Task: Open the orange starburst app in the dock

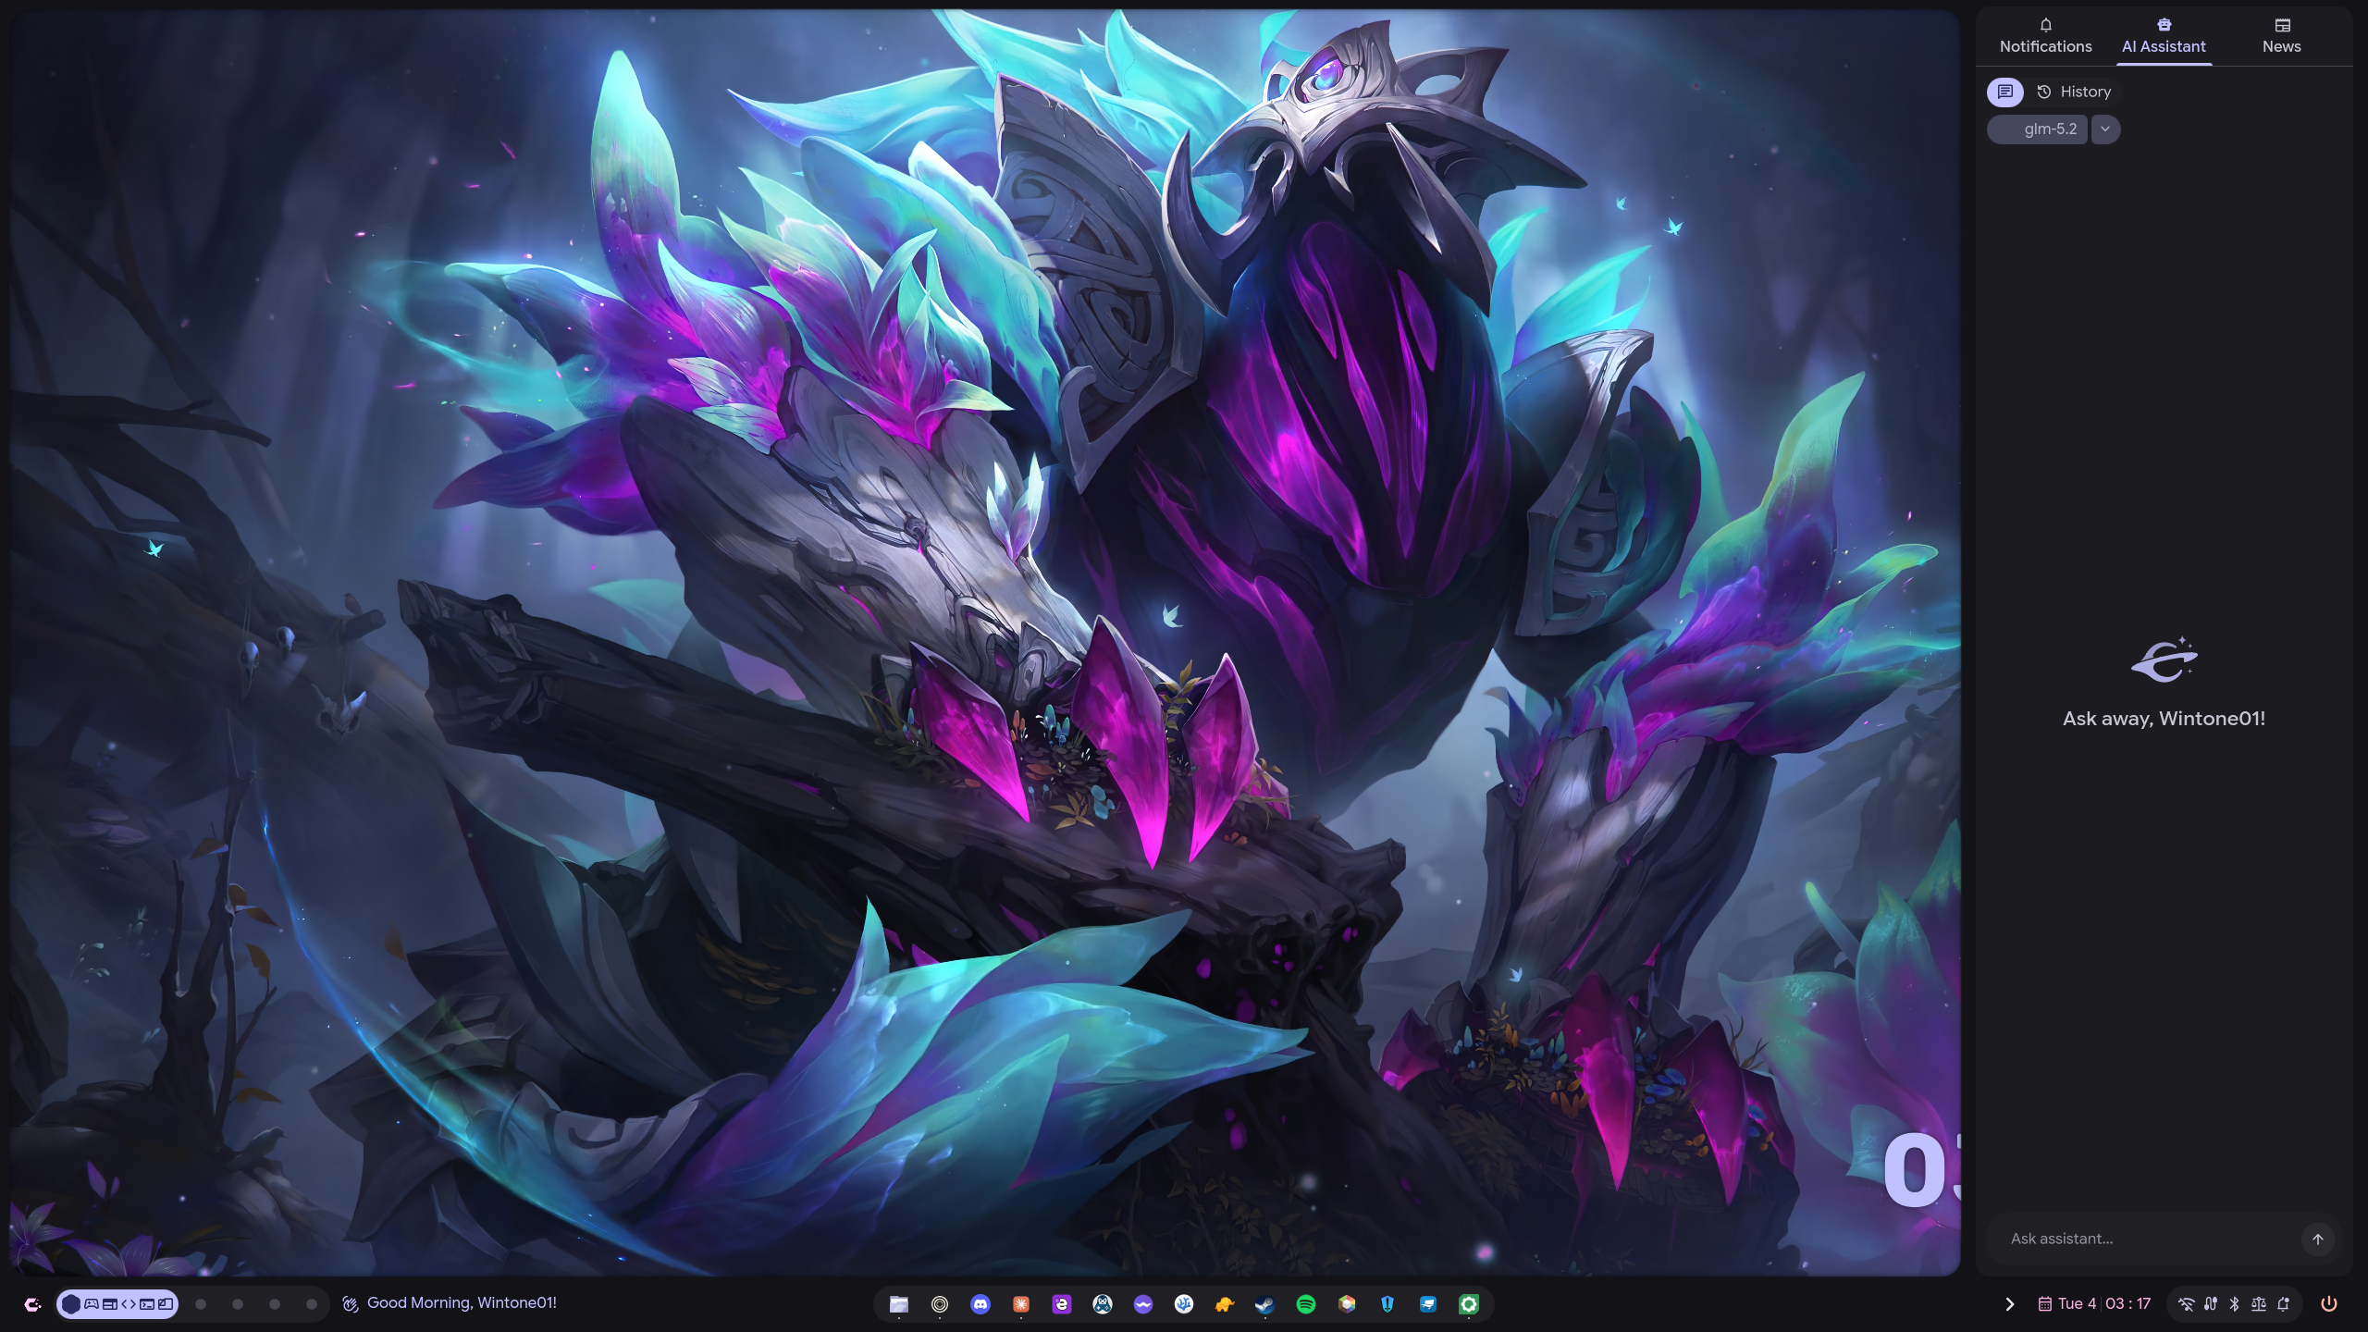Action: (x=1021, y=1304)
